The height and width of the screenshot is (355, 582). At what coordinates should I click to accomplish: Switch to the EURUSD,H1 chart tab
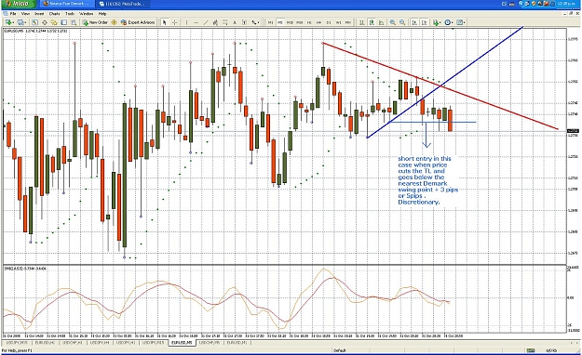coord(45,343)
